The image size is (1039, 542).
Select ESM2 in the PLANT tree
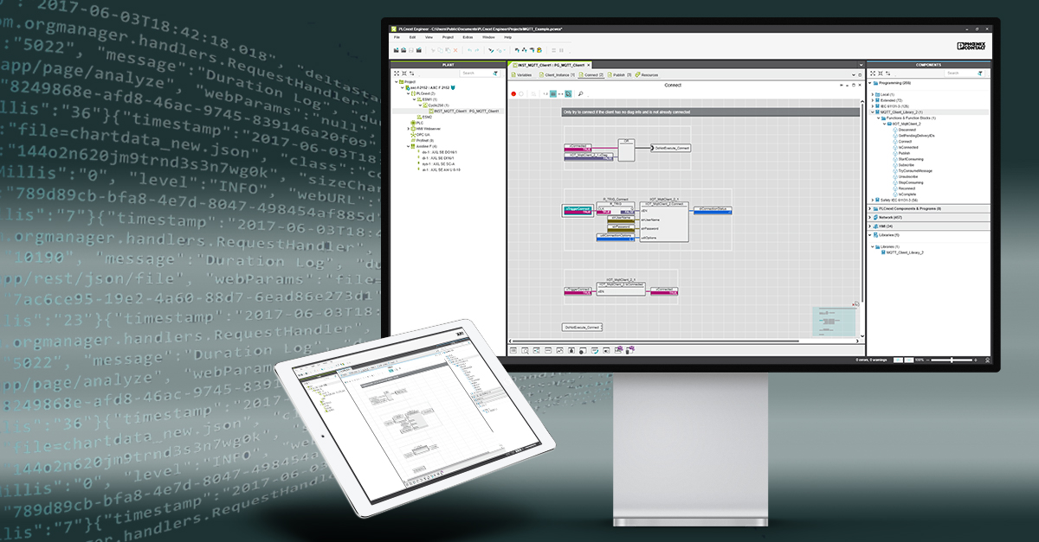click(425, 117)
